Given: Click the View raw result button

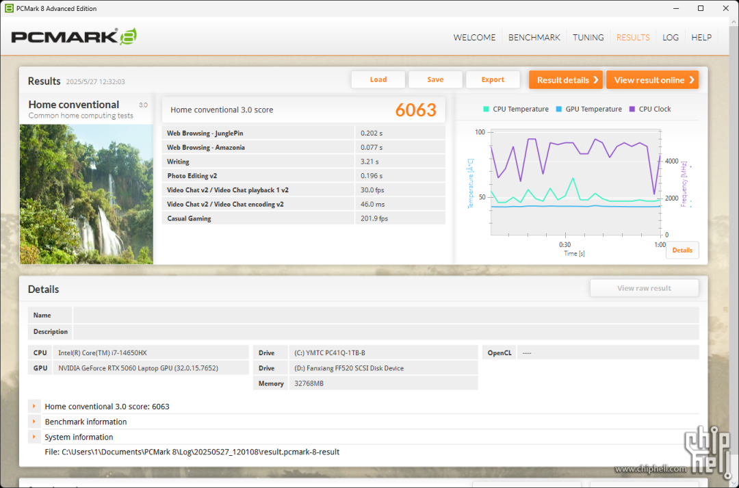Looking at the screenshot, I should coord(644,288).
